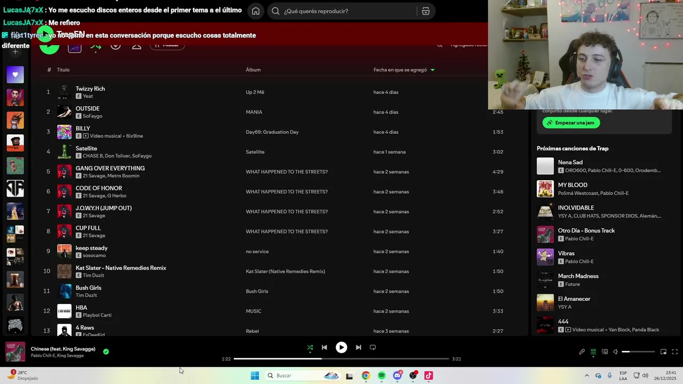Open the Browse icon beside the search field
Screen dimensions: 683x384
(425, 11)
